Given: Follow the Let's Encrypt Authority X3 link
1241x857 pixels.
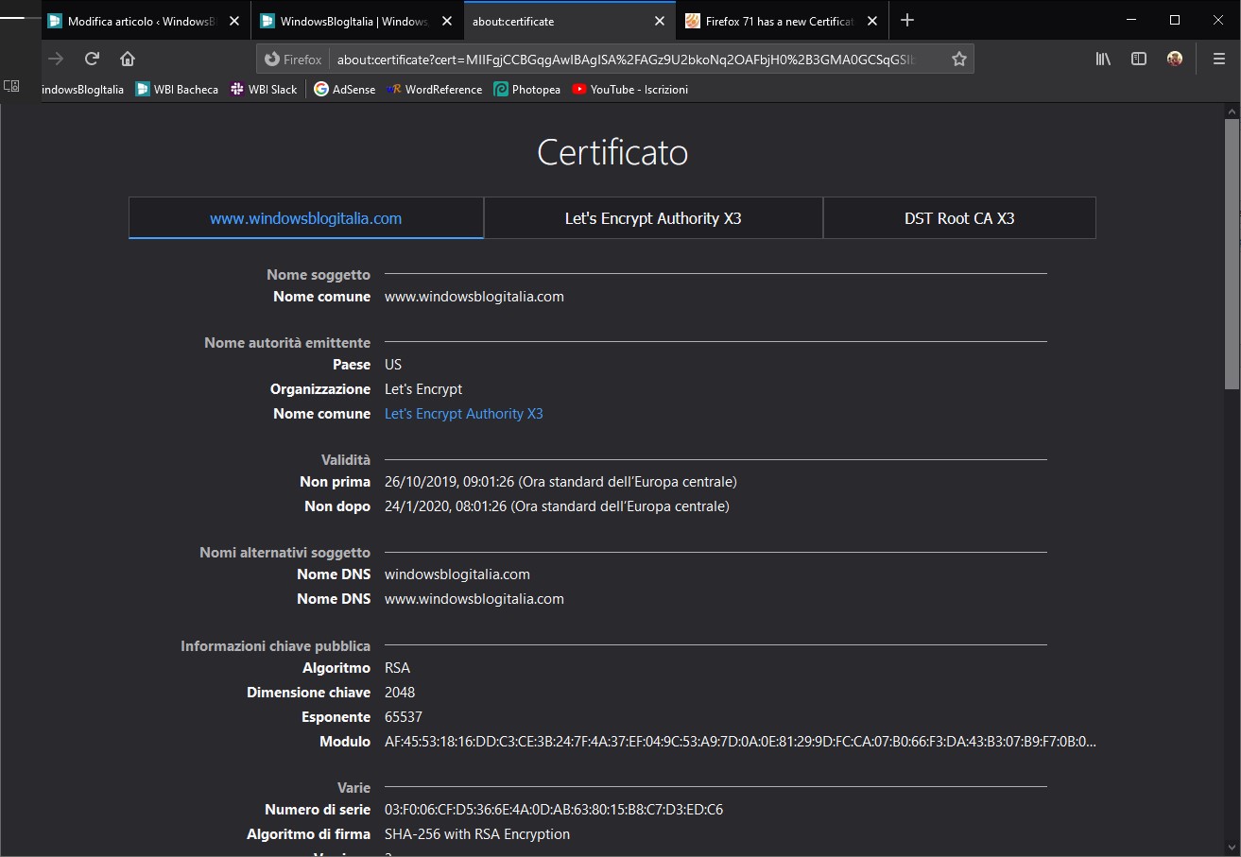Looking at the screenshot, I should 464,414.
